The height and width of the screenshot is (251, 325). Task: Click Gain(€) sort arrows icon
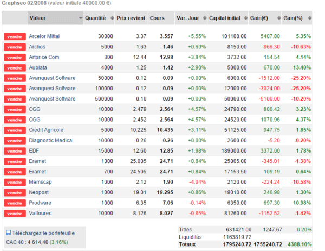(279, 18)
